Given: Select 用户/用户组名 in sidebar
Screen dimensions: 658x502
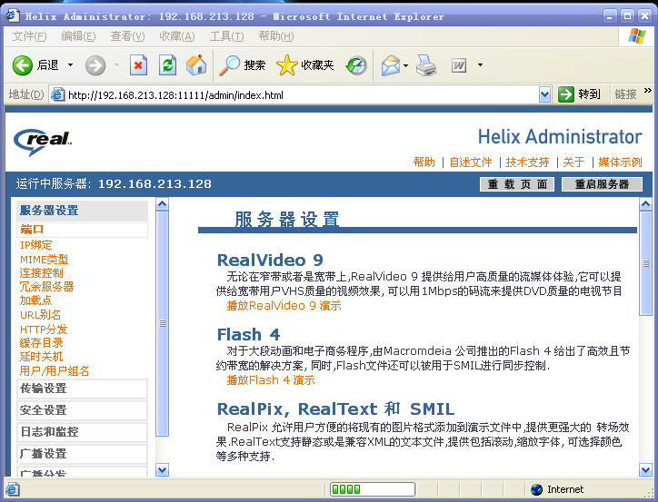Looking at the screenshot, I should (x=55, y=371).
